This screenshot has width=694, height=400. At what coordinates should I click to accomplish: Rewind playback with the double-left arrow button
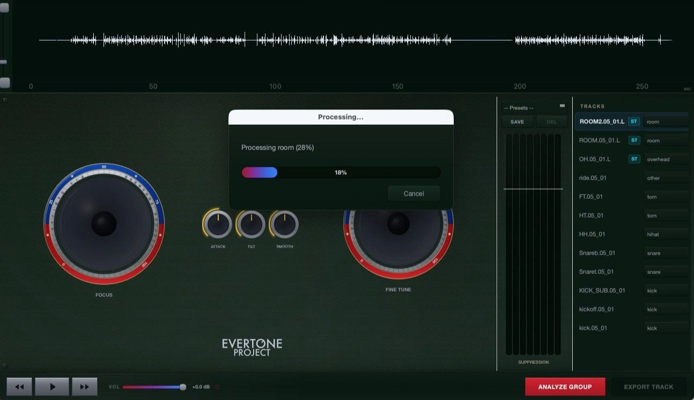tap(20, 387)
